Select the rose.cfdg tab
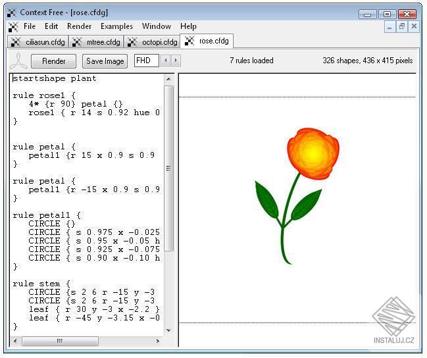The width and height of the screenshot is (427, 358). tap(207, 41)
